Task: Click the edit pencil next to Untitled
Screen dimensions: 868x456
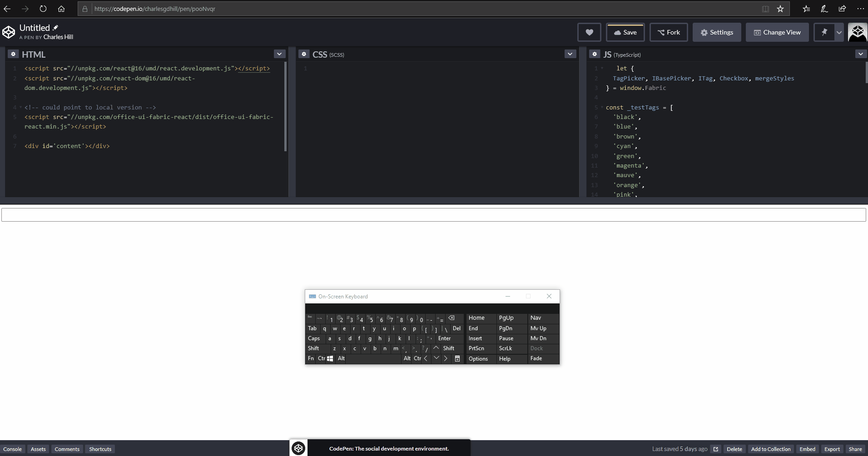Action: (x=55, y=27)
